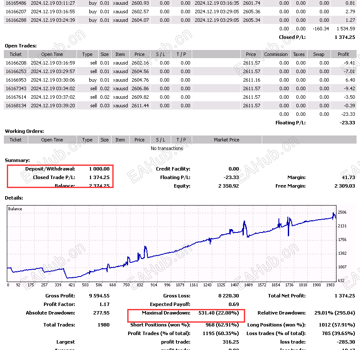Click the profit 6.40 on the buy trade
Image resolution: width=360 pixels, height=350 pixels.
click(x=350, y=80)
